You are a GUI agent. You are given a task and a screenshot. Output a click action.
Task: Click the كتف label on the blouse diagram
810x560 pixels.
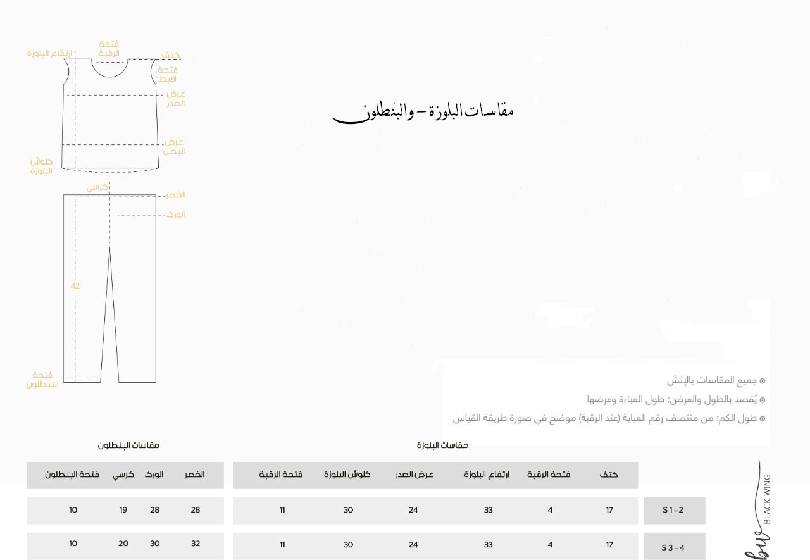(170, 56)
